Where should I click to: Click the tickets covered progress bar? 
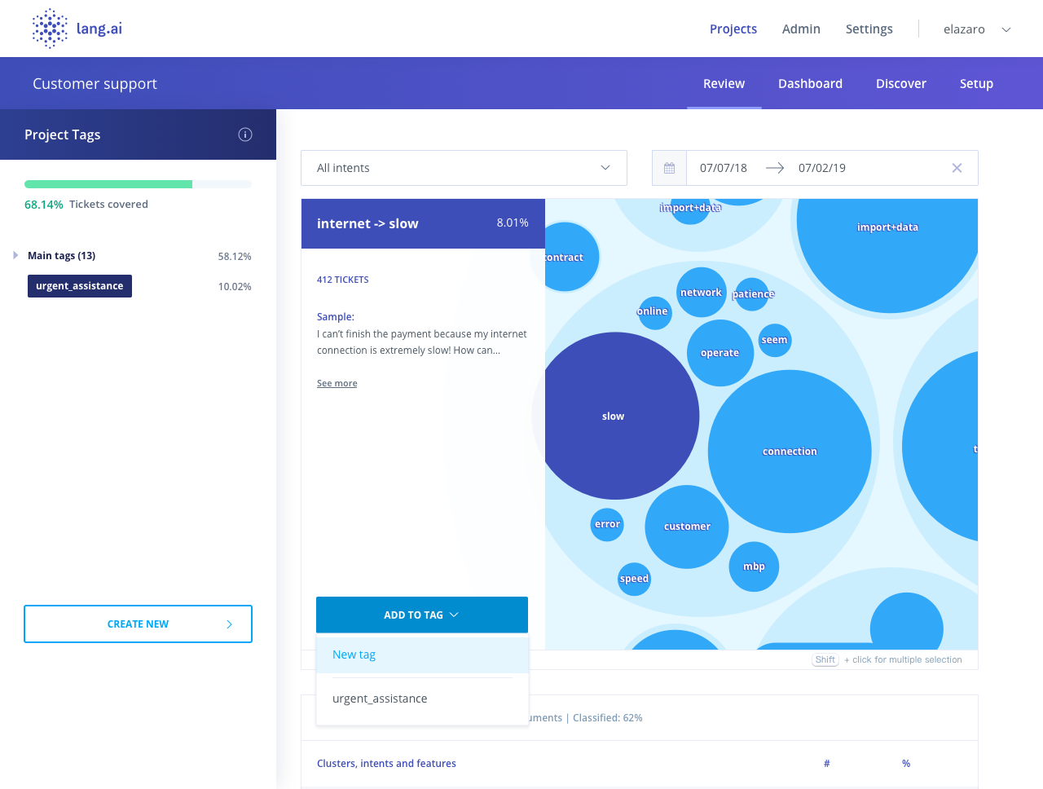coord(138,184)
